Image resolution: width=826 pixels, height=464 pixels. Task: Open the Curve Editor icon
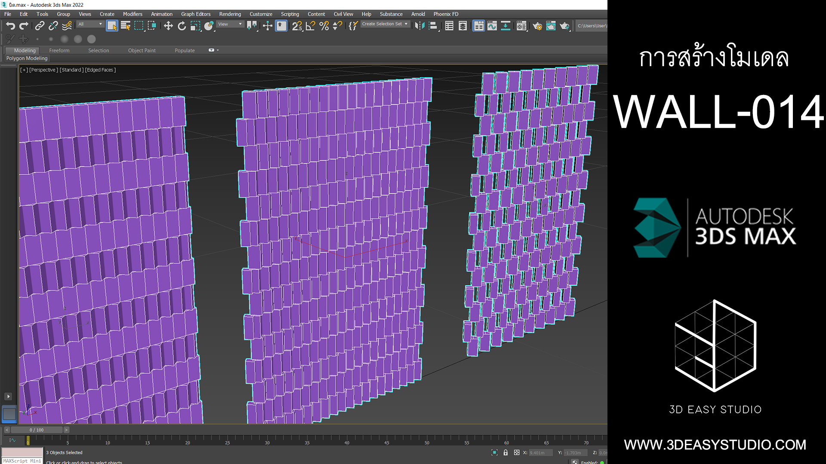[x=492, y=26]
